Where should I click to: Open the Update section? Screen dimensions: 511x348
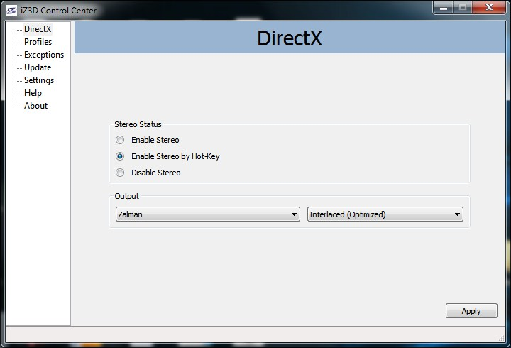point(38,67)
